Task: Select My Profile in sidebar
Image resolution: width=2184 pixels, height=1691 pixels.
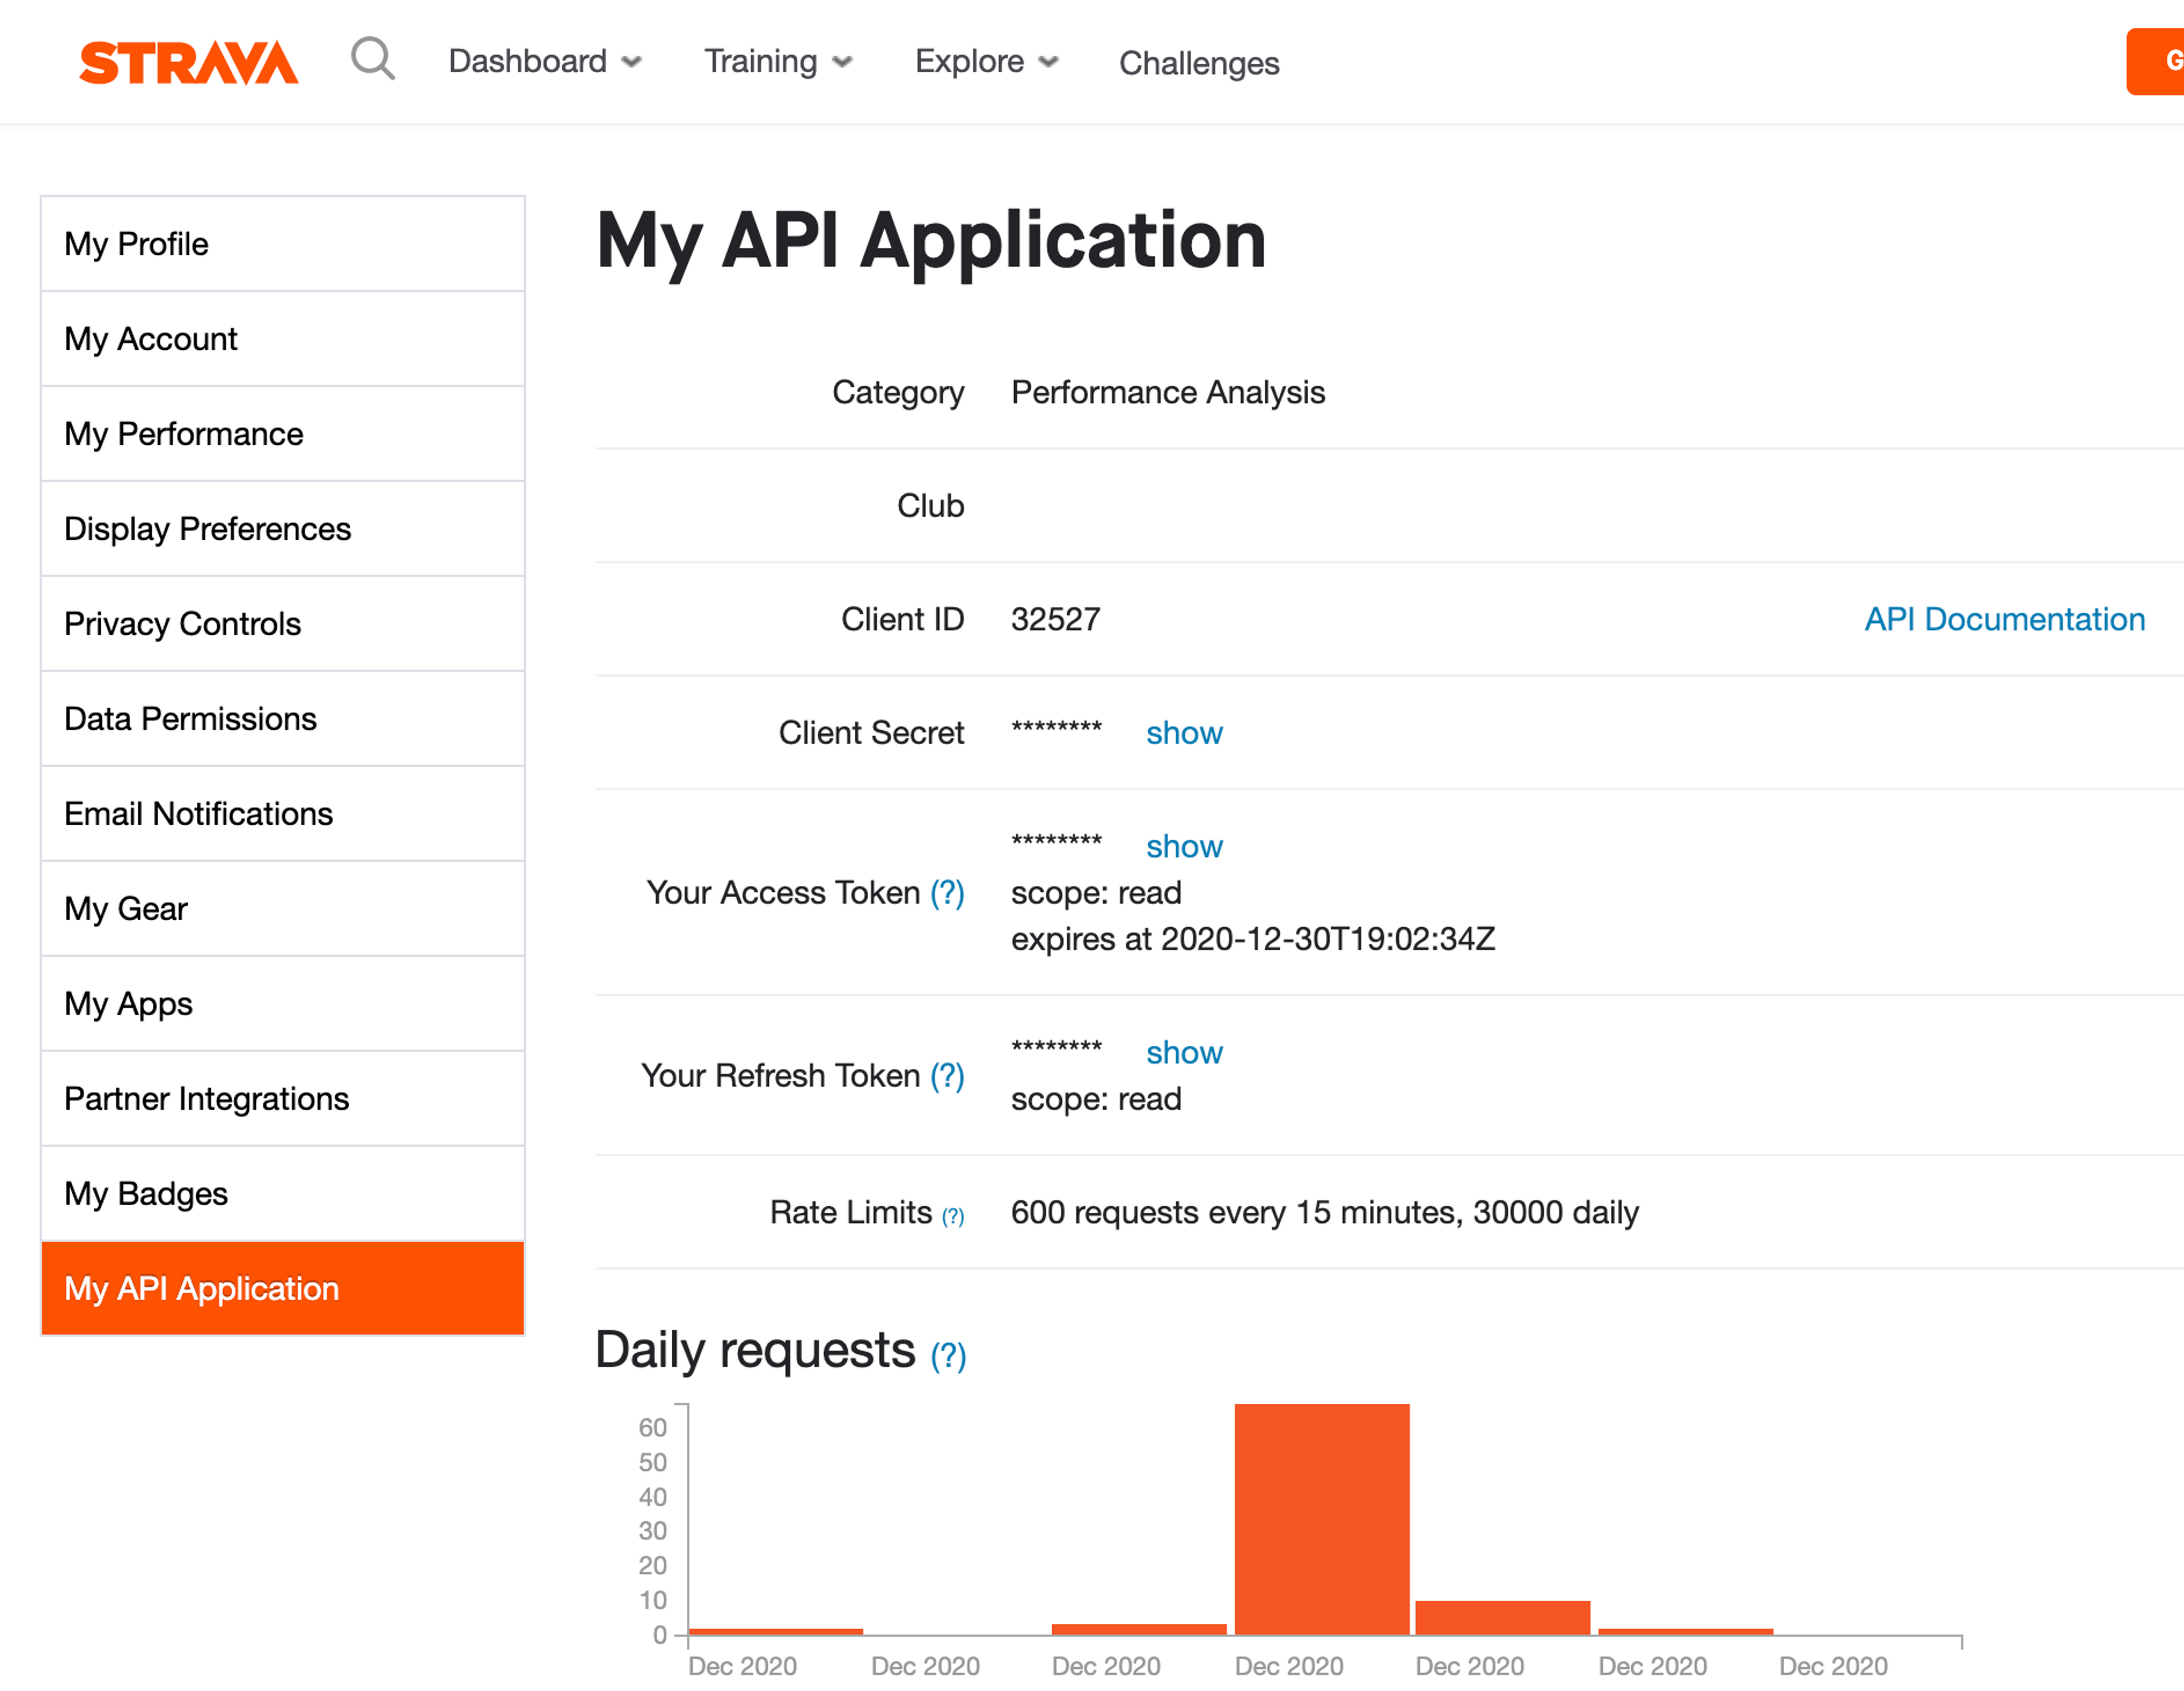Action: click(x=282, y=244)
